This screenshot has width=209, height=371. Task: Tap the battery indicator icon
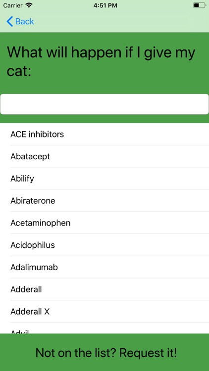200,5
